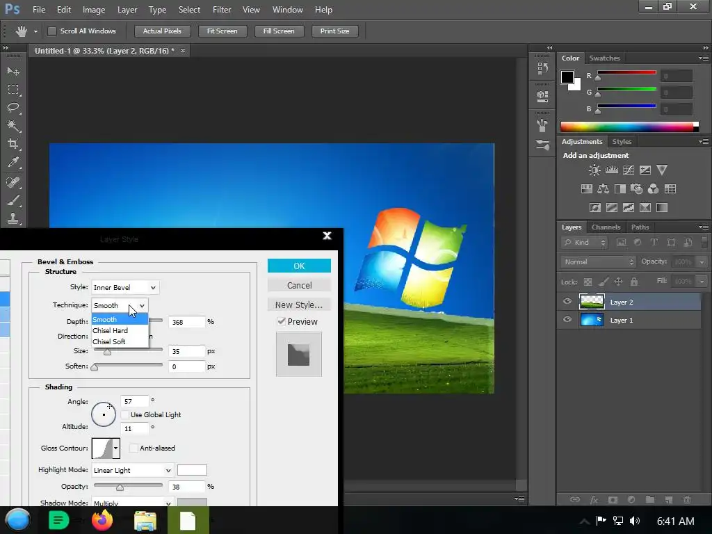
Task: Add a Channel Mixer adjustment
Action: tap(654, 189)
